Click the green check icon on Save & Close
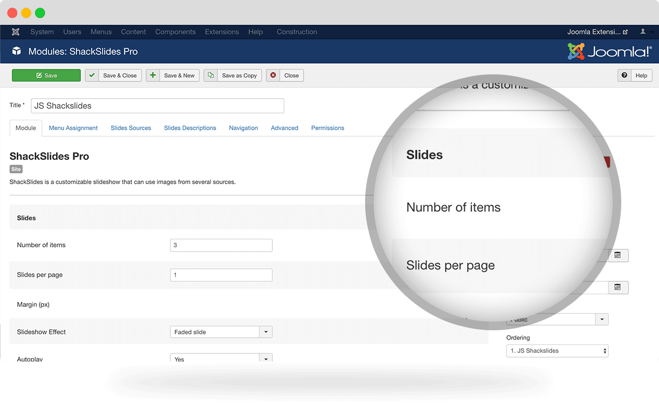The width and height of the screenshot is (659, 403). click(92, 75)
